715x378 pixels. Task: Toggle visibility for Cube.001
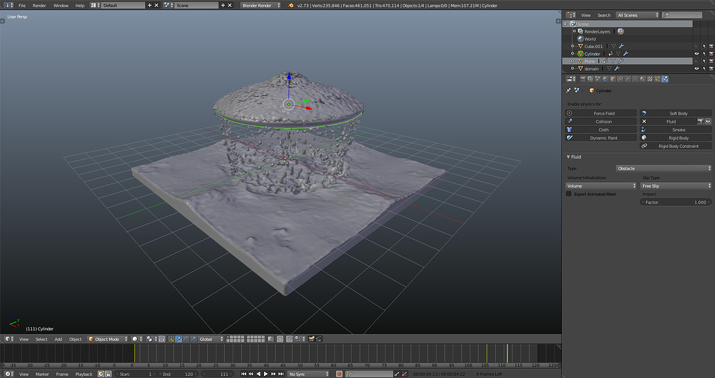click(x=696, y=47)
